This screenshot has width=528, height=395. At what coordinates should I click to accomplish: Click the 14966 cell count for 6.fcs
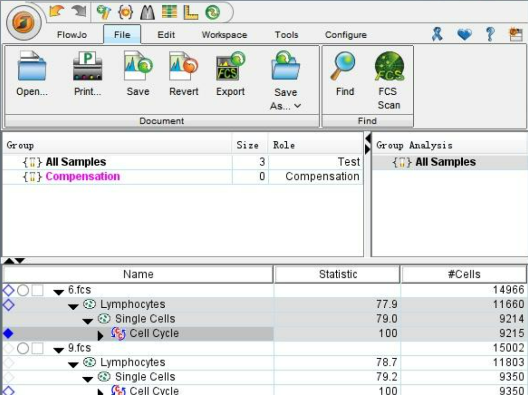click(x=508, y=290)
